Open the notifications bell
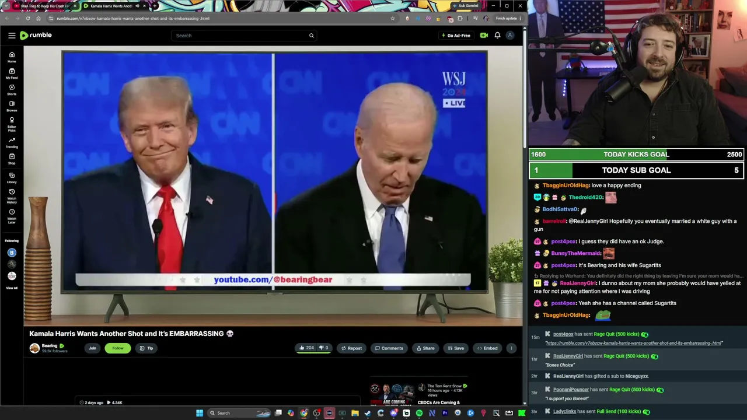The width and height of the screenshot is (747, 420). (x=497, y=36)
